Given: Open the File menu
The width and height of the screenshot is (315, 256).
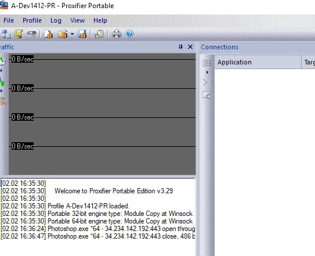Looking at the screenshot, I should click(x=9, y=20).
